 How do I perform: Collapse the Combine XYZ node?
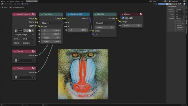click(x=69, y=14)
